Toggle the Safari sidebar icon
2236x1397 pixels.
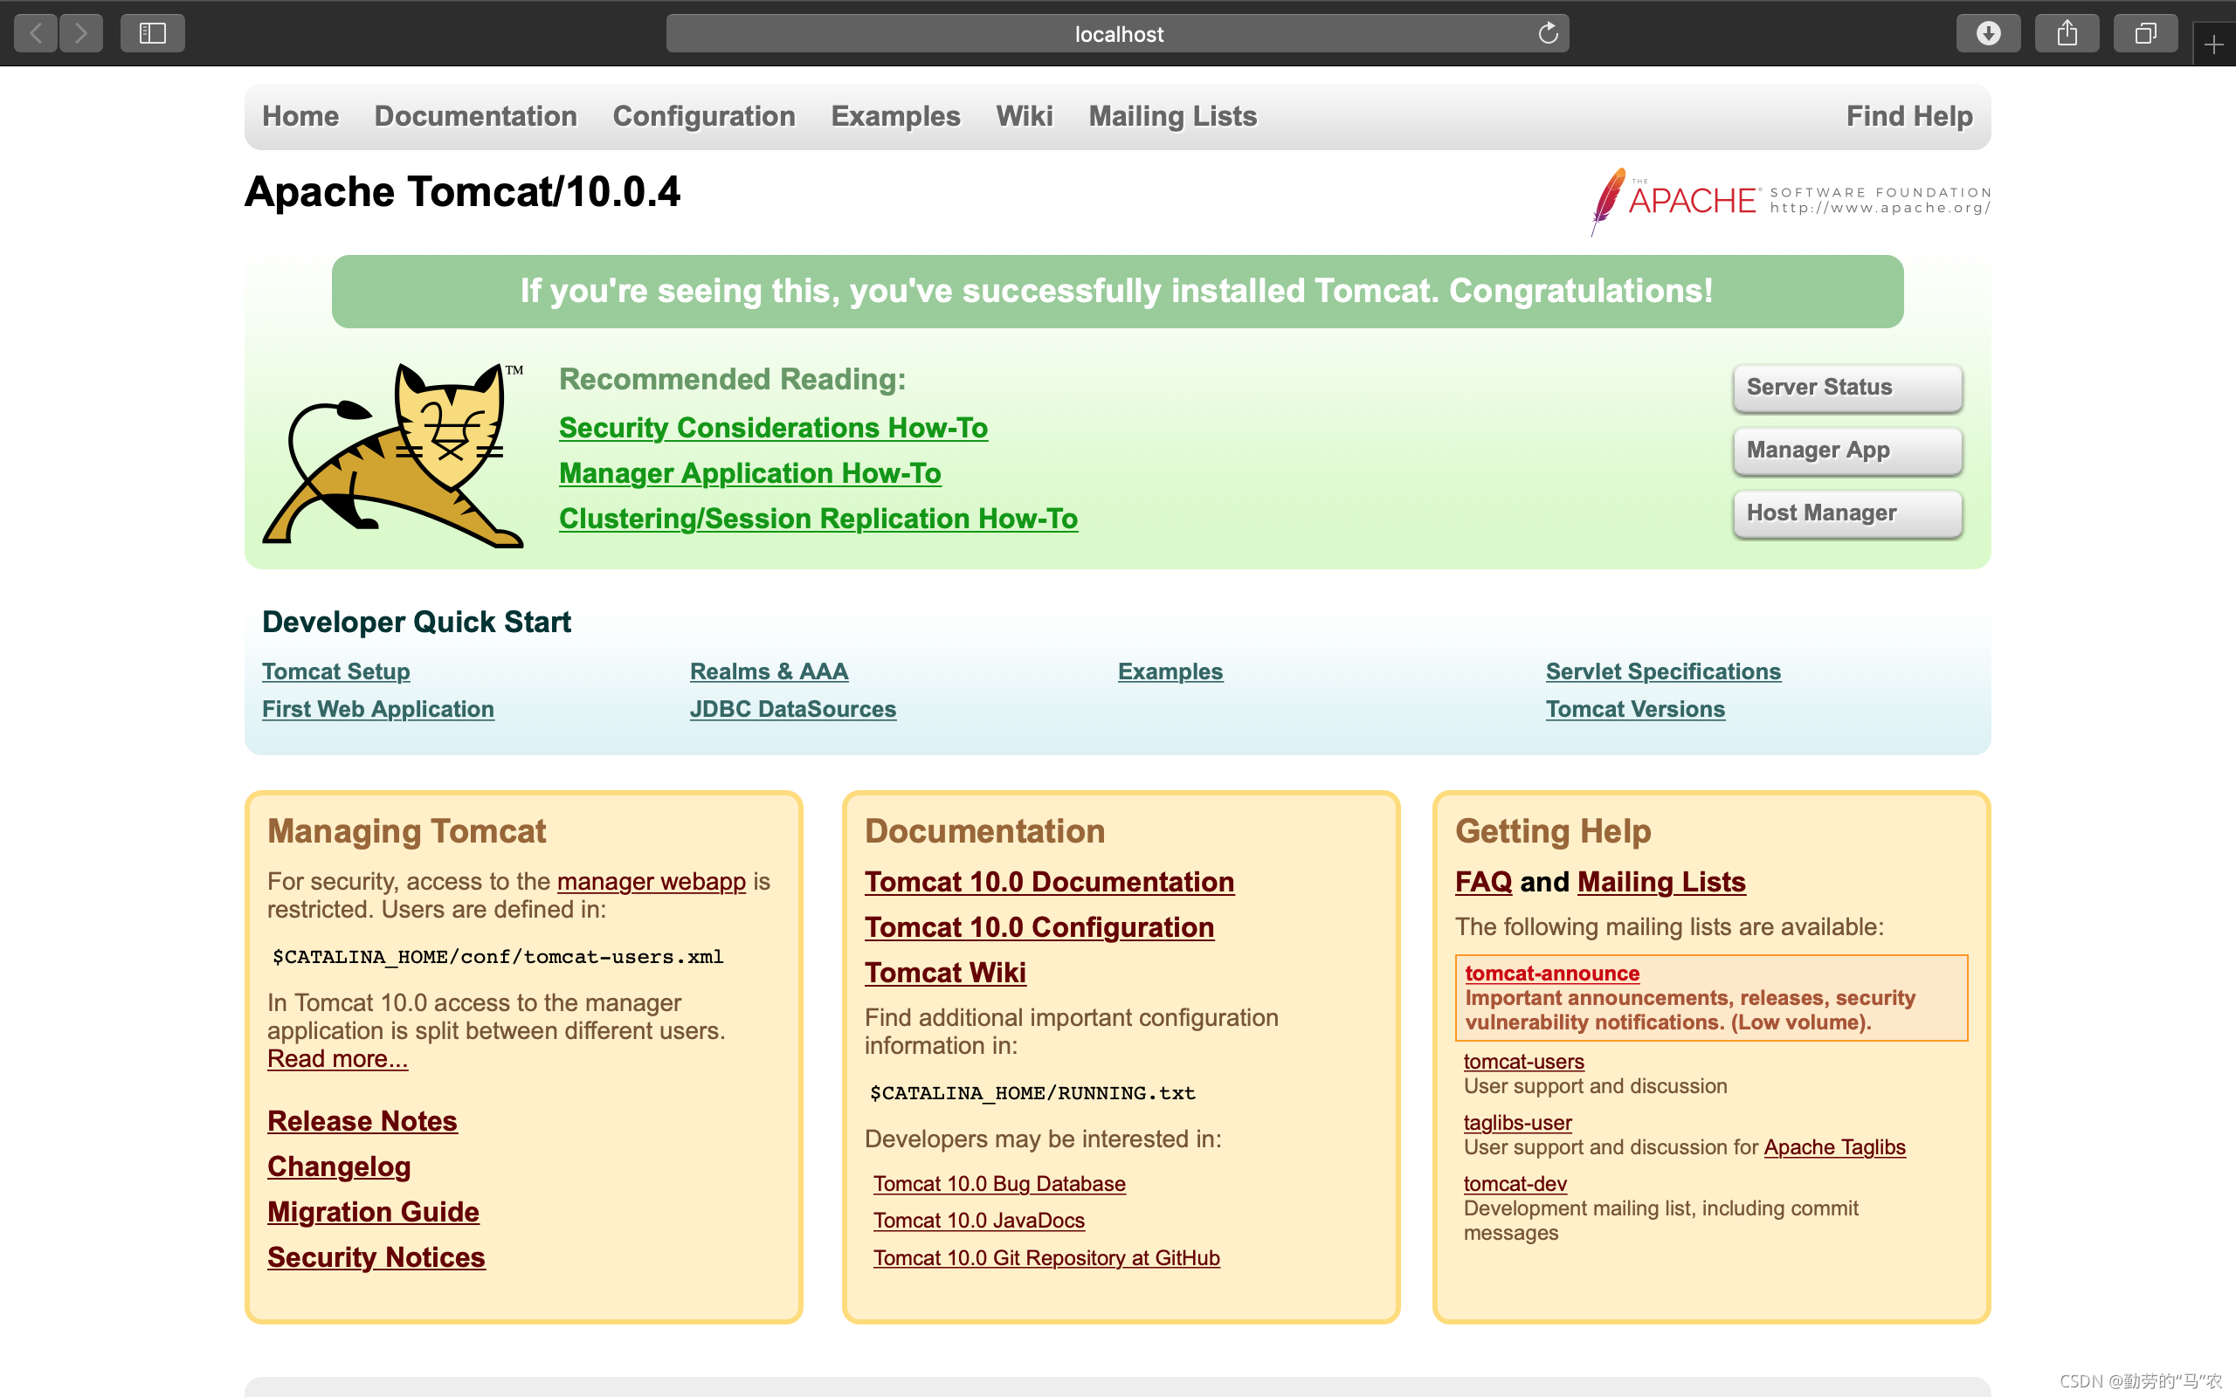click(x=153, y=34)
